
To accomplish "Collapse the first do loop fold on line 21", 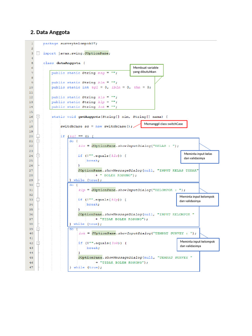I will coord(38,141).
